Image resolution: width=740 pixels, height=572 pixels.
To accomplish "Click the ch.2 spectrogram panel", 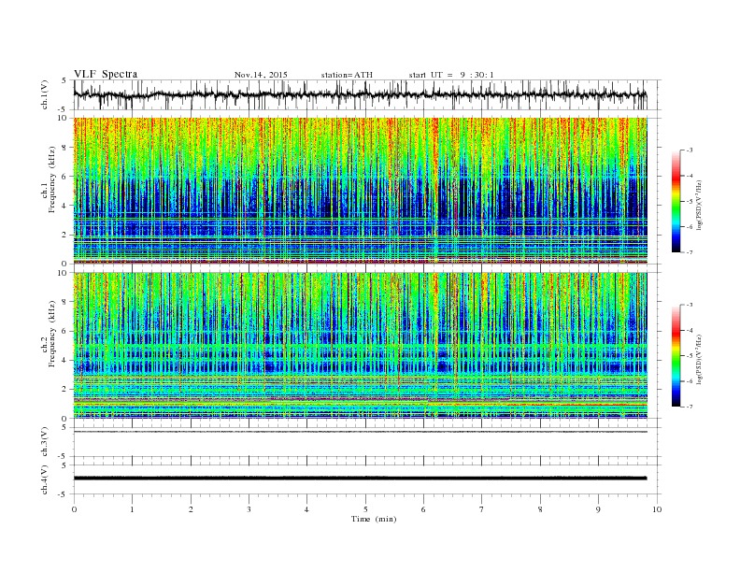I will click(x=360, y=345).
